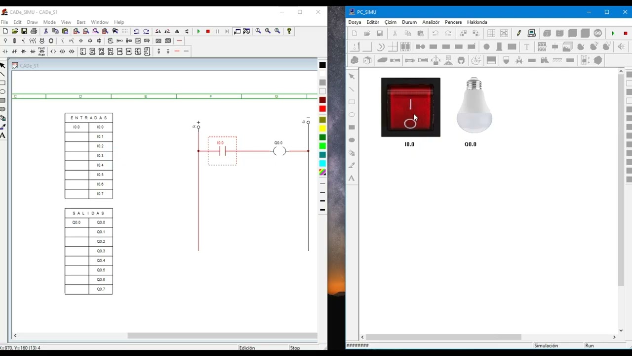Viewport: 632px width, 356px height.
Task: Click the Cut scissors icon in CADe_SIMU
Action: coord(46,31)
